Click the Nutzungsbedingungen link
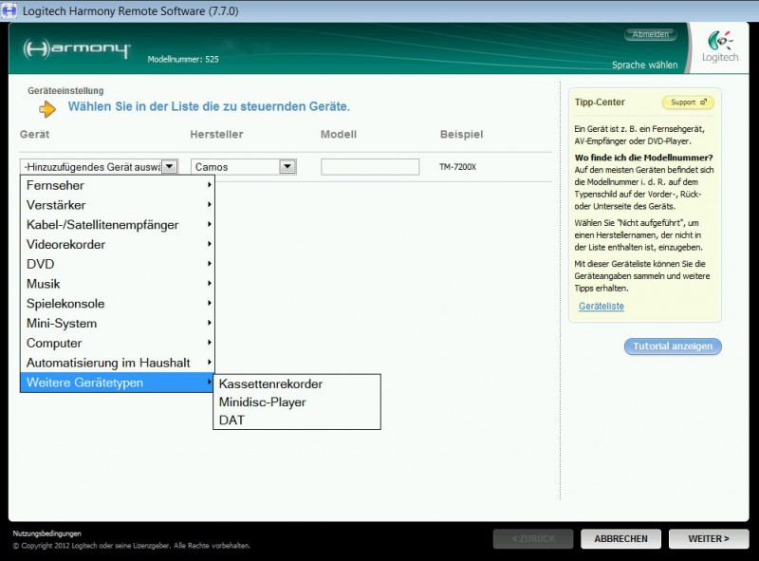The image size is (759, 561). (x=46, y=533)
